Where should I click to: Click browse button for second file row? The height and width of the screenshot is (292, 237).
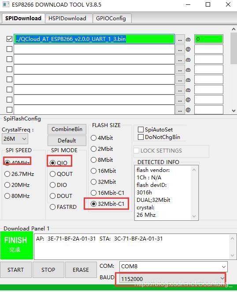click(180, 49)
